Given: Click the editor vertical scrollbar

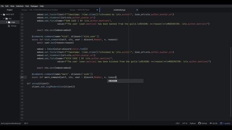Looking at the screenshot, I should click(x=231, y=82).
